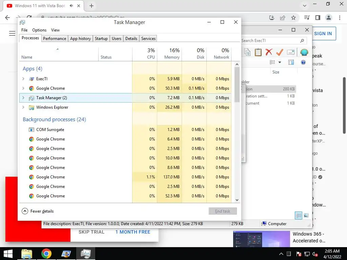This screenshot has height=260, width=347.
Task: Switch to the Users tab
Action: pos(117,39)
